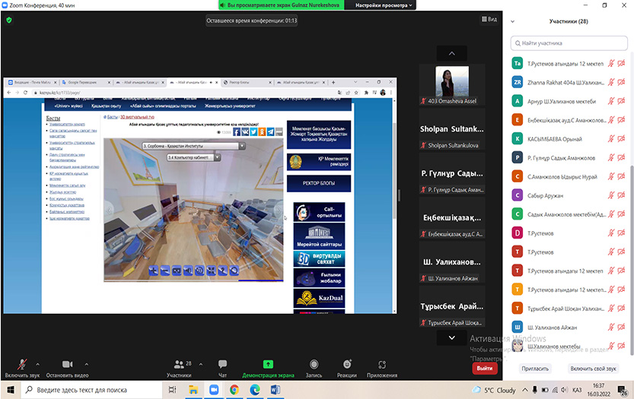Click the green Демонстрация экрана share icon

268,366
